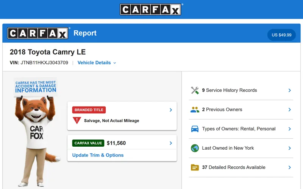Image resolution: width=303 pixels, height=189 pixels.
Task: Expand Types of Owners chevron
Action: click(x=289, y=129)
